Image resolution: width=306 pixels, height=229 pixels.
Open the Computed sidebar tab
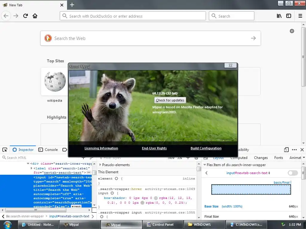(x=239, y=158)
